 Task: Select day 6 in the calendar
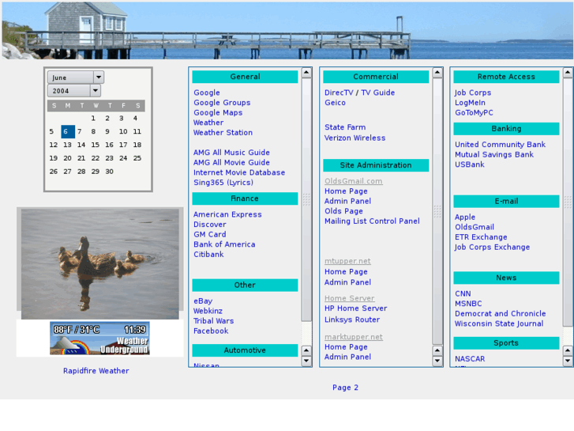(68, 131)
